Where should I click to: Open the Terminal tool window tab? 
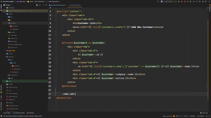pyautogui.click(x=30, y=113)
